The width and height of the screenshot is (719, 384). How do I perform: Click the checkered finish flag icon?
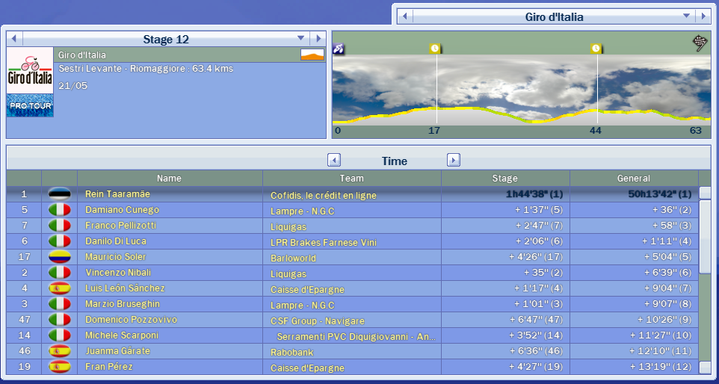700,43
